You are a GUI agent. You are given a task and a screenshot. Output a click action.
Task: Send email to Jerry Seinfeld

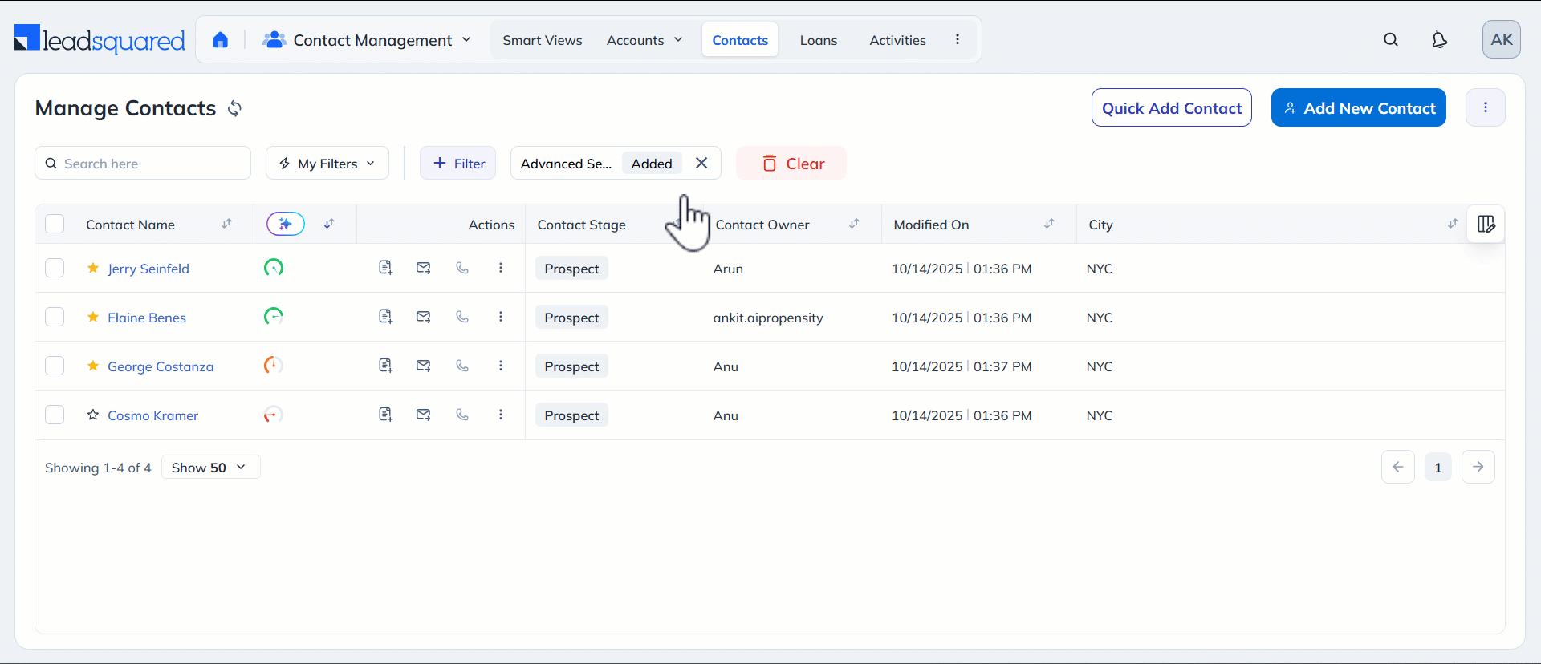pyautogui.click(x=424, y=268)
